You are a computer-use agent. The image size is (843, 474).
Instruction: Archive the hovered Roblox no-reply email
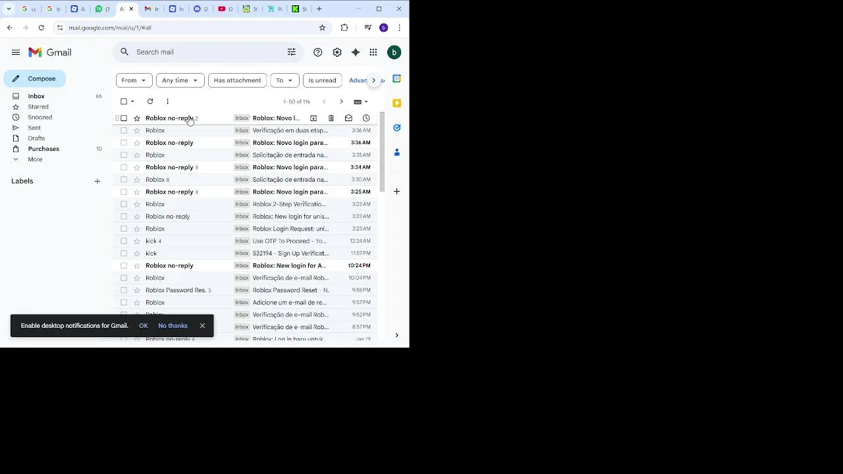point(313,118)
